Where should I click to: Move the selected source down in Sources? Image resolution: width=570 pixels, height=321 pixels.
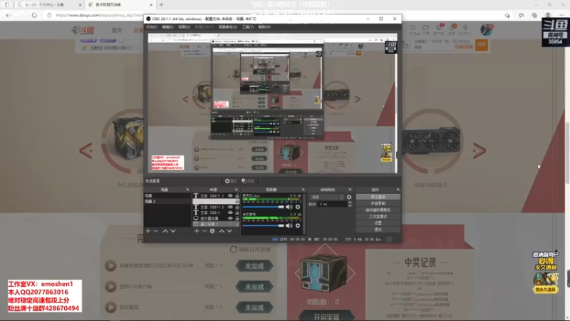[229, 231]
